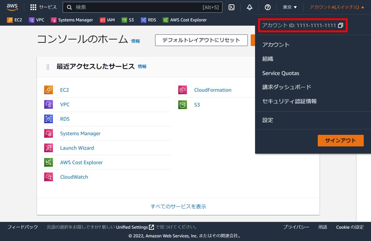Click the search magnifier icon
This screenshot has width=371, height=241.
click(x=69, y=7)
